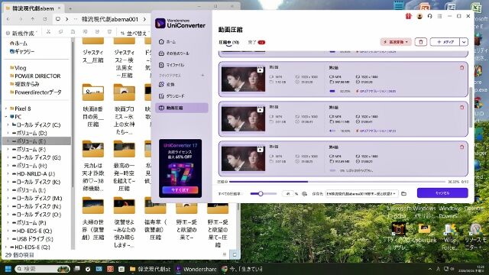
Task: Open the Vlog quick access folder
Action: [18, 68]
